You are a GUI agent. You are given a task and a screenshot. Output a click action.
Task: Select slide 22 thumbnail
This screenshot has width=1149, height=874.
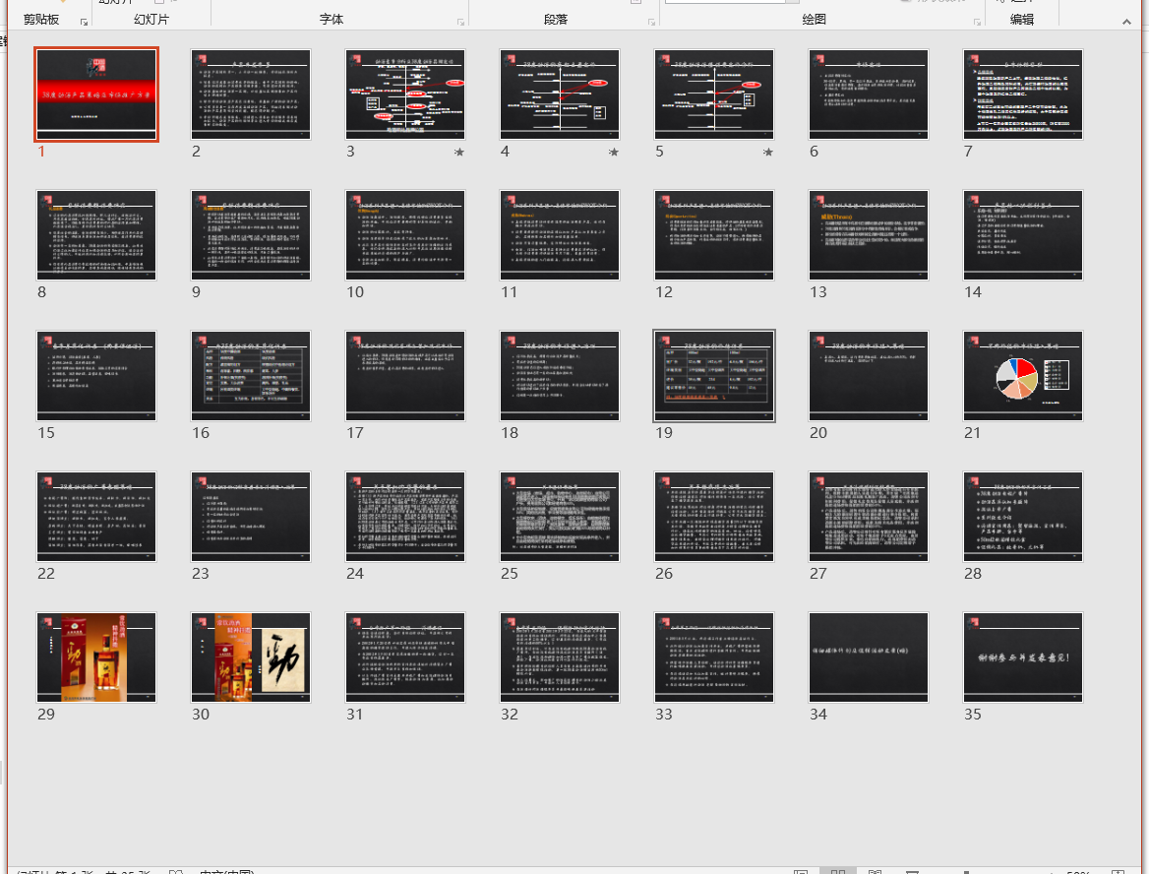(x=96, y=517)
